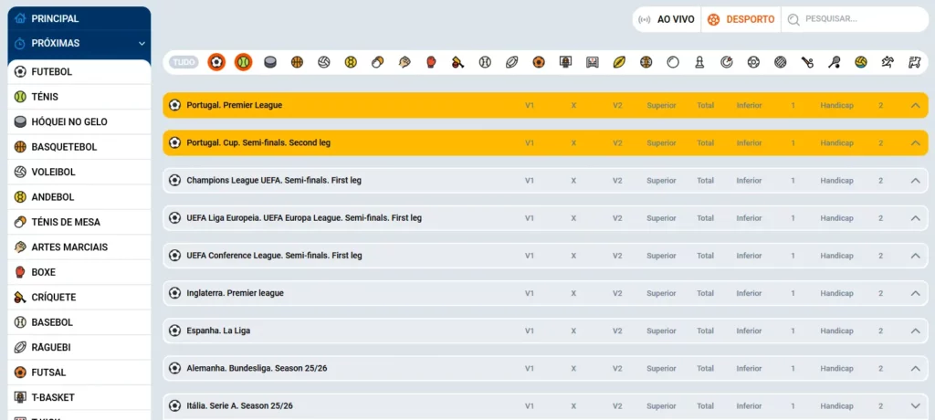This screenshot has height=420, width=935.
Task: Open the Espanha. La Liga title
Action: (x=218, y=331)
